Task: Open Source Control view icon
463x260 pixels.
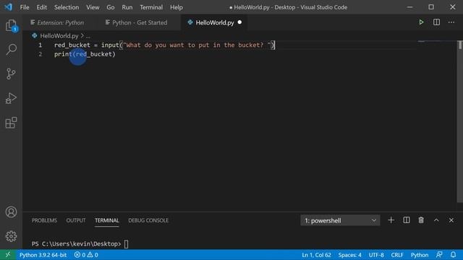Action: [x=11, y=74]
